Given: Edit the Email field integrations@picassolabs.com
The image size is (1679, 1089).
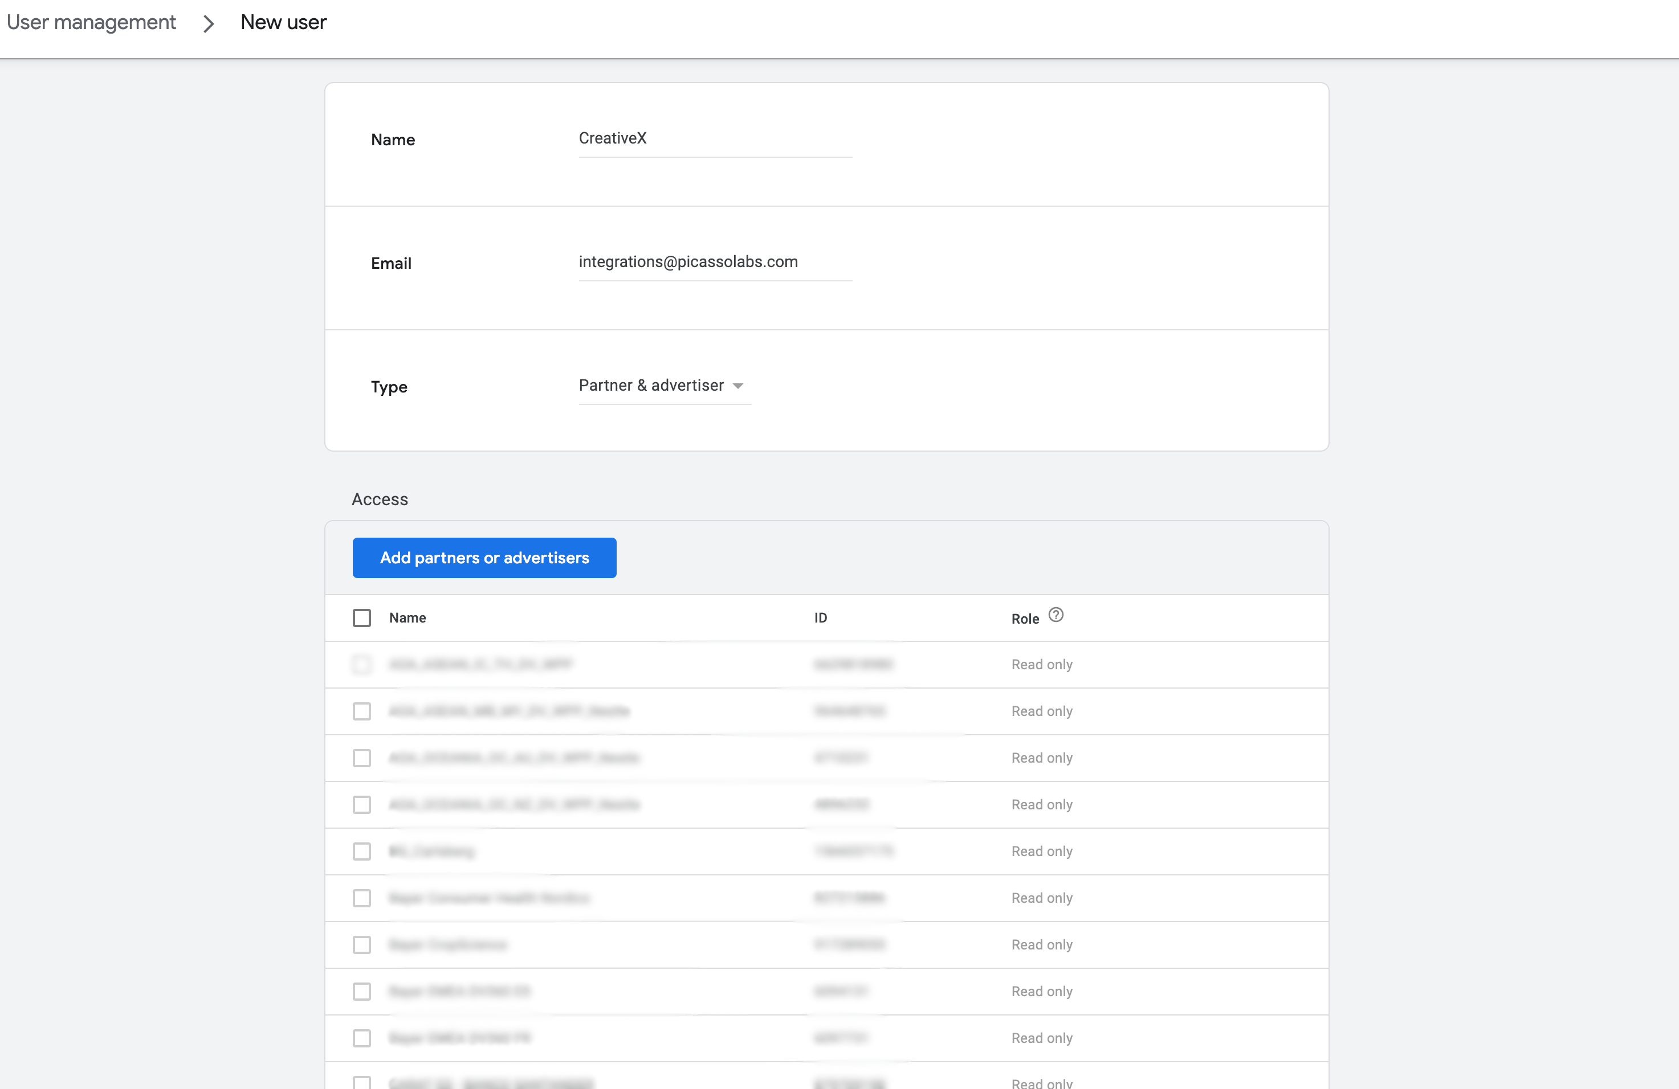Looking at the screenshot, I should point(715,262).
